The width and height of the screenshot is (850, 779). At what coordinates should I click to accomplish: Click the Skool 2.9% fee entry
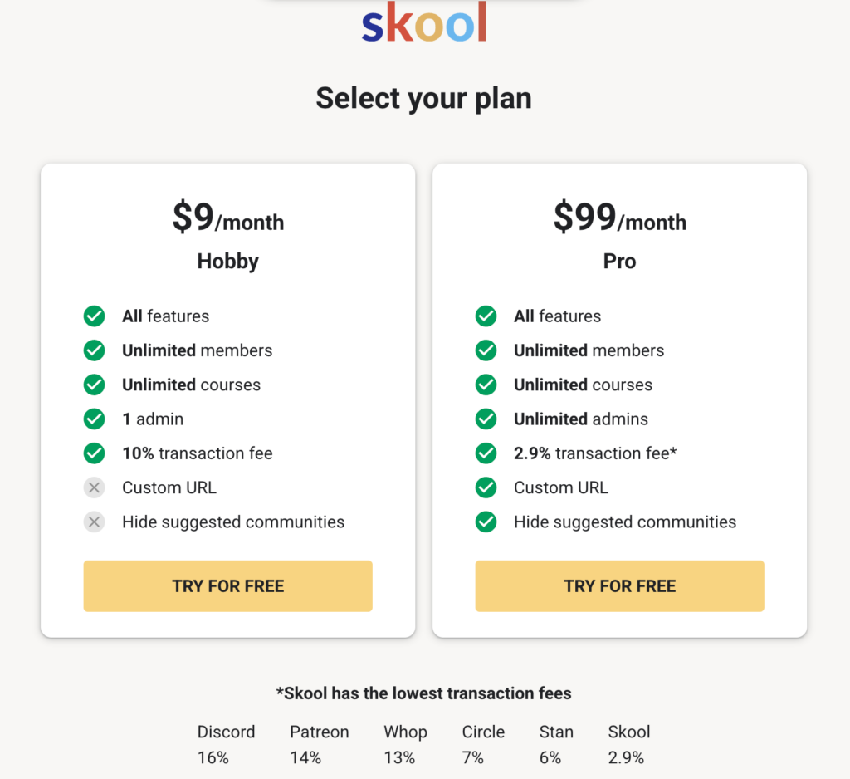629,744
